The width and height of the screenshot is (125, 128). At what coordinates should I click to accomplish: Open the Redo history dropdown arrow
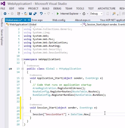coord(52,14)
